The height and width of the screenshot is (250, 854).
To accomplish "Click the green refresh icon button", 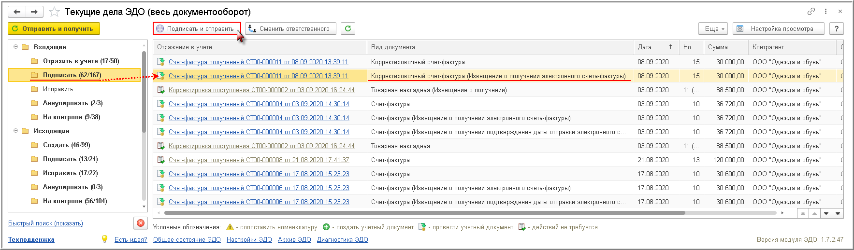I will point(348,29).
